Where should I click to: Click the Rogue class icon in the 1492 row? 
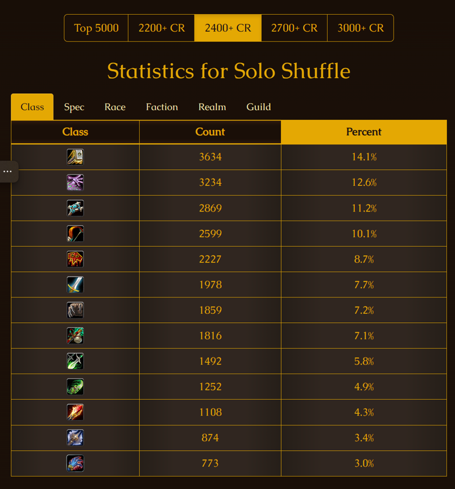point(75,361)
